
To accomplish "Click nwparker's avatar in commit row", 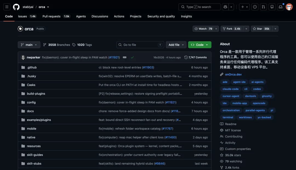I will pos(23,57).
